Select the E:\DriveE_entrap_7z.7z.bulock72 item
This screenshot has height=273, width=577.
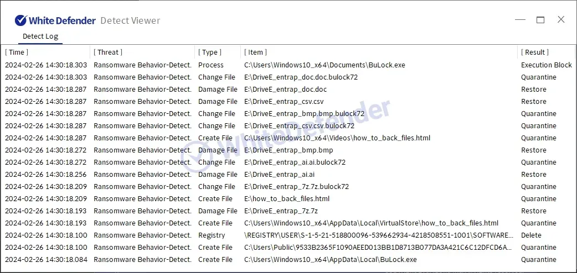297,186
